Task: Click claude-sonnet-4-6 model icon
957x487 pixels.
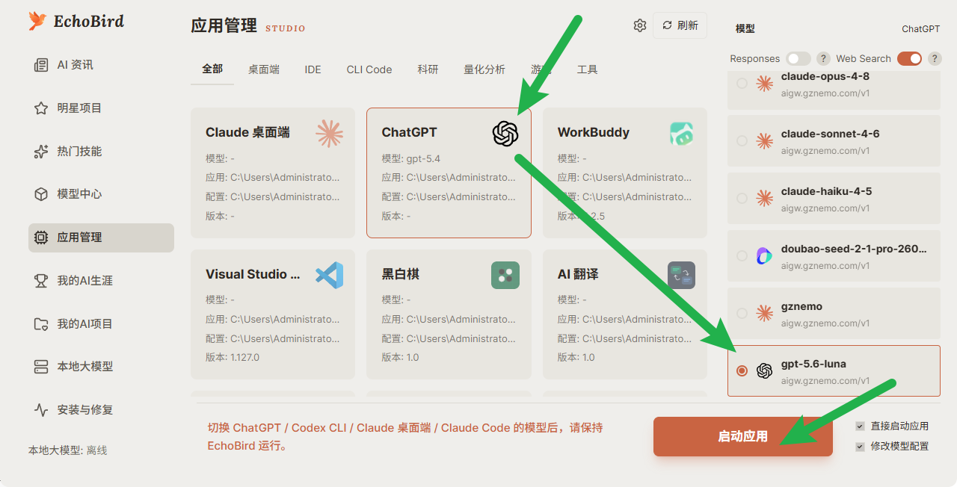Action: (764, 140)
